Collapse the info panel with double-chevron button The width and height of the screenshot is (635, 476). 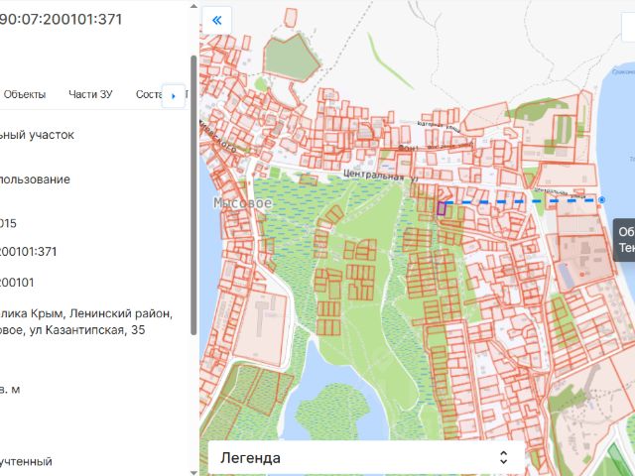pyautogui.click(x=216, y=20)
